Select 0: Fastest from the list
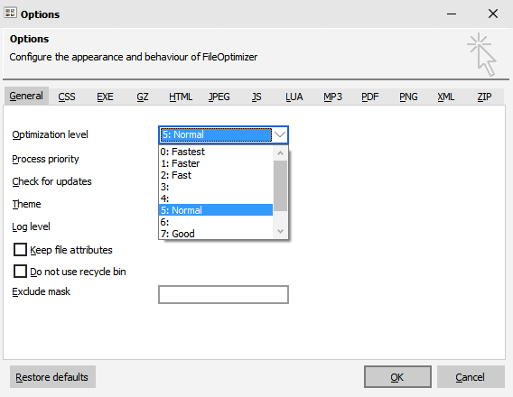This screenshot has height=397, width=513. point(216,152)
